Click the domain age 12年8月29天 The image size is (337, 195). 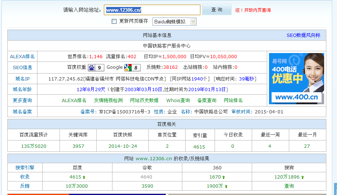[91, 90]
